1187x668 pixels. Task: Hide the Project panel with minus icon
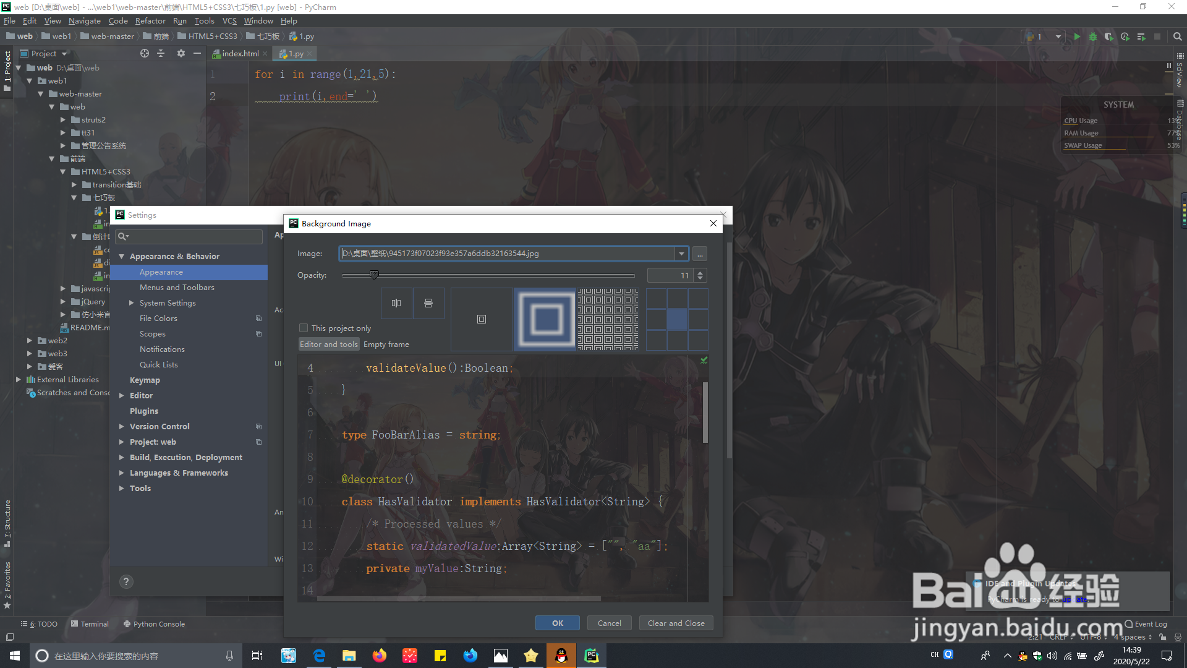197,54
